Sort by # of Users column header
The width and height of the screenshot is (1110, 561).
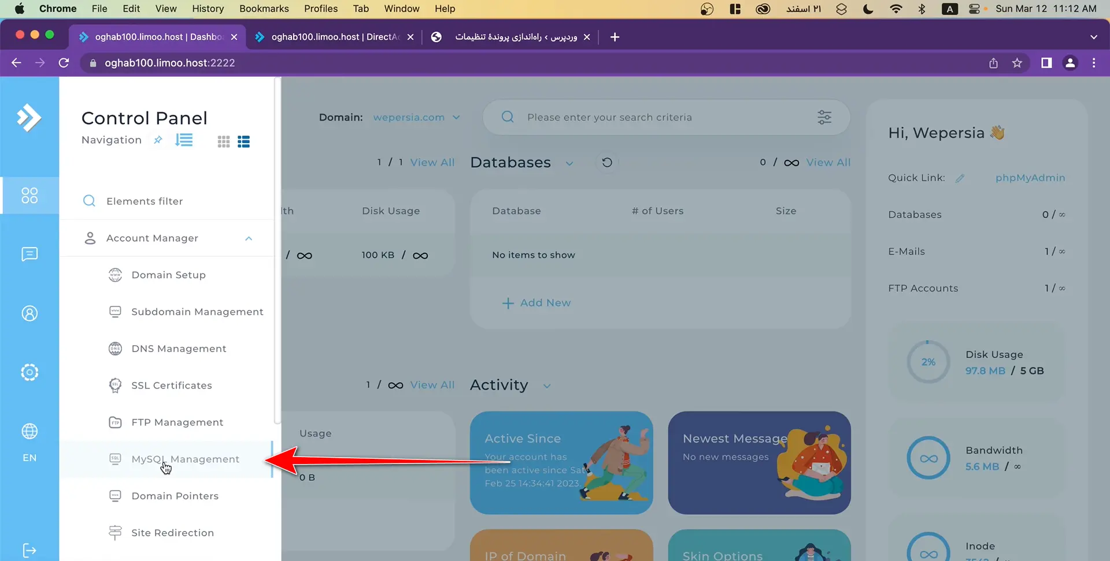[x=657, y=211]
